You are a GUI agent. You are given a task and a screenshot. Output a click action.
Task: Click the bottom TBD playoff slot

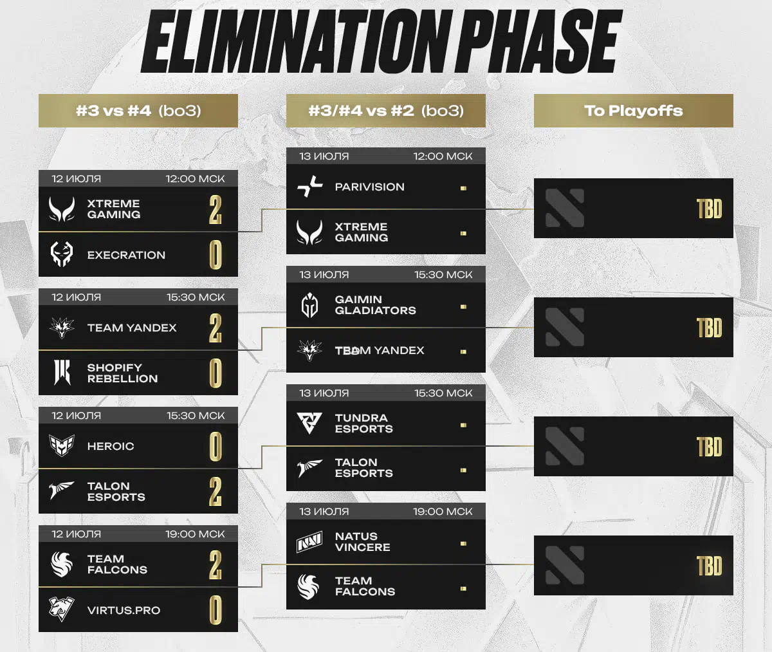tap(634, 565)
